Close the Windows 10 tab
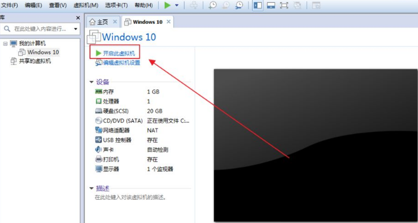This screenshot has height=223, width=418. (168, 22)
